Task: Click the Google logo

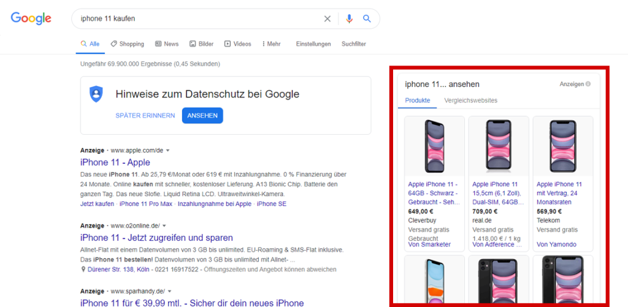Action: [31, 18]
